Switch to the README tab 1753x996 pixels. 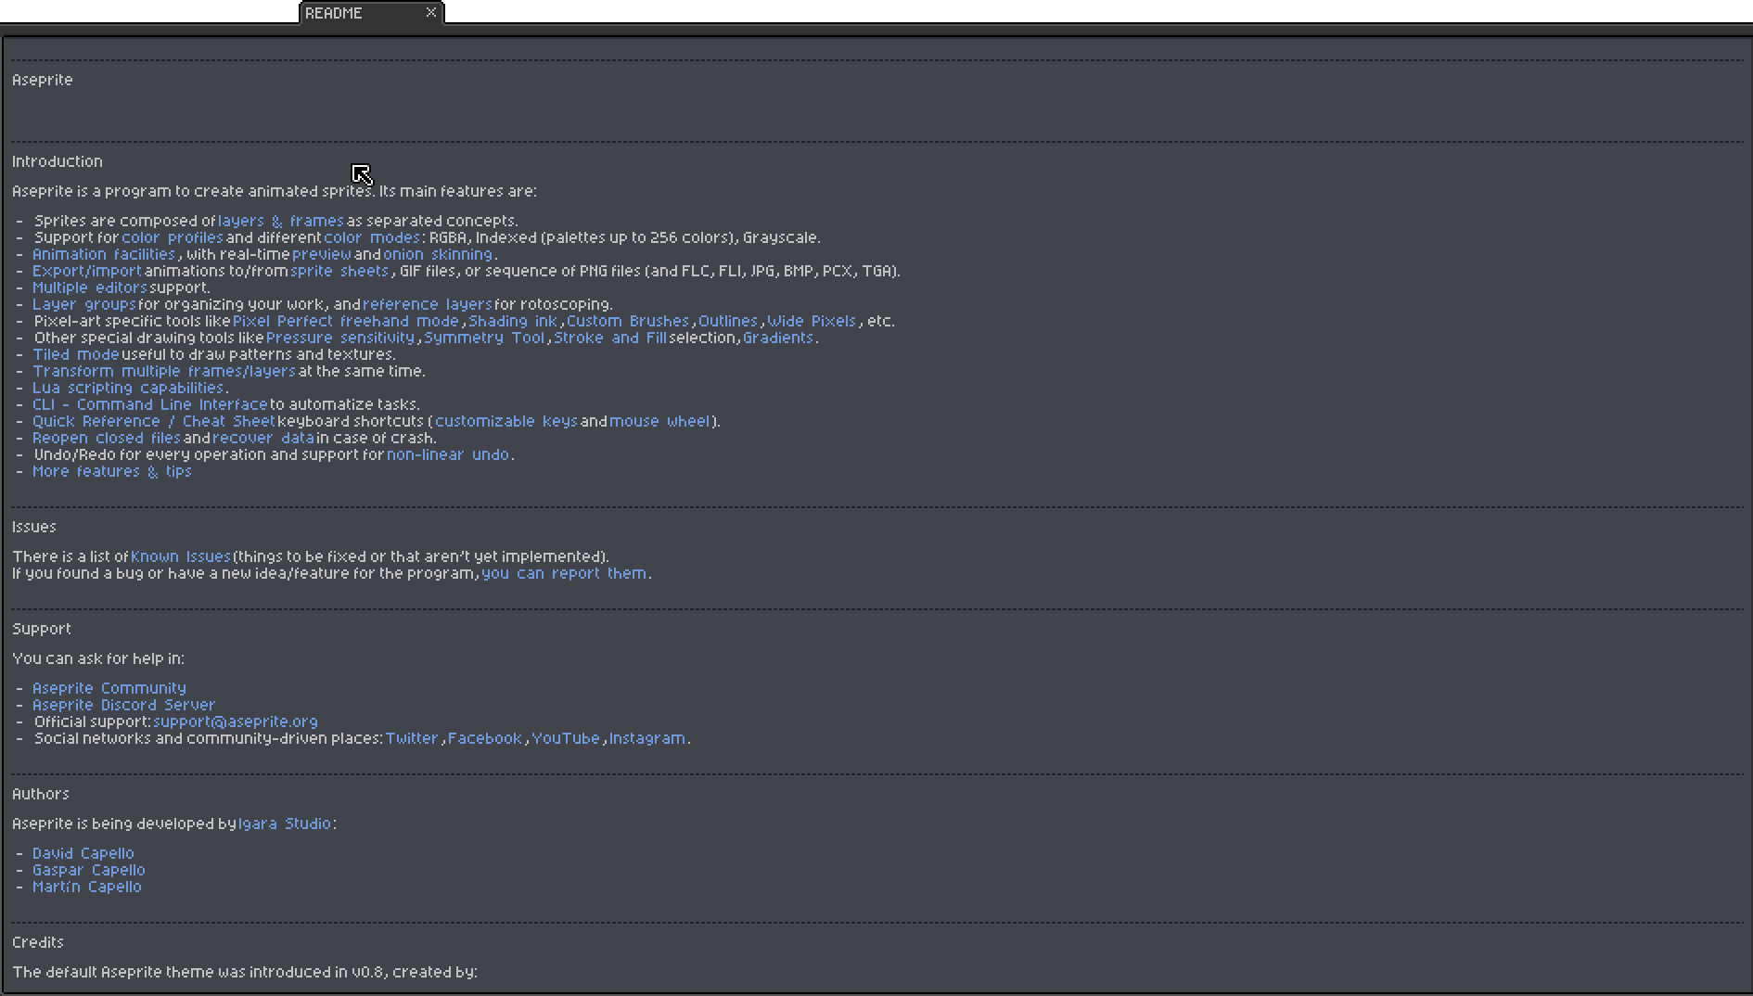(371, 13)
